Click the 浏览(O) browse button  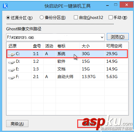118,37
